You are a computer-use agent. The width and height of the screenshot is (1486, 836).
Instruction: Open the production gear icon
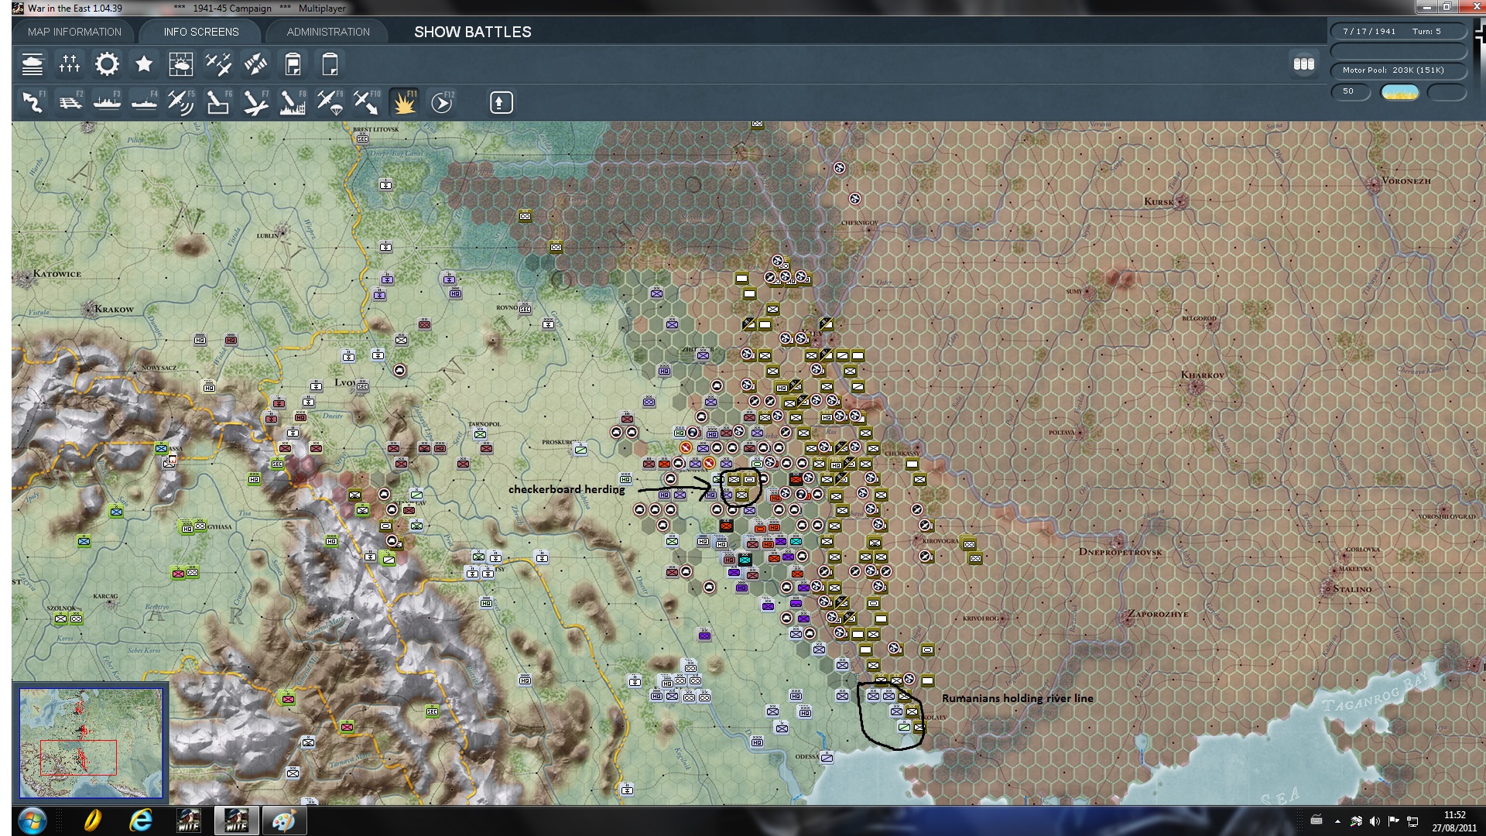pyautogui.click(x=107, y=64)
